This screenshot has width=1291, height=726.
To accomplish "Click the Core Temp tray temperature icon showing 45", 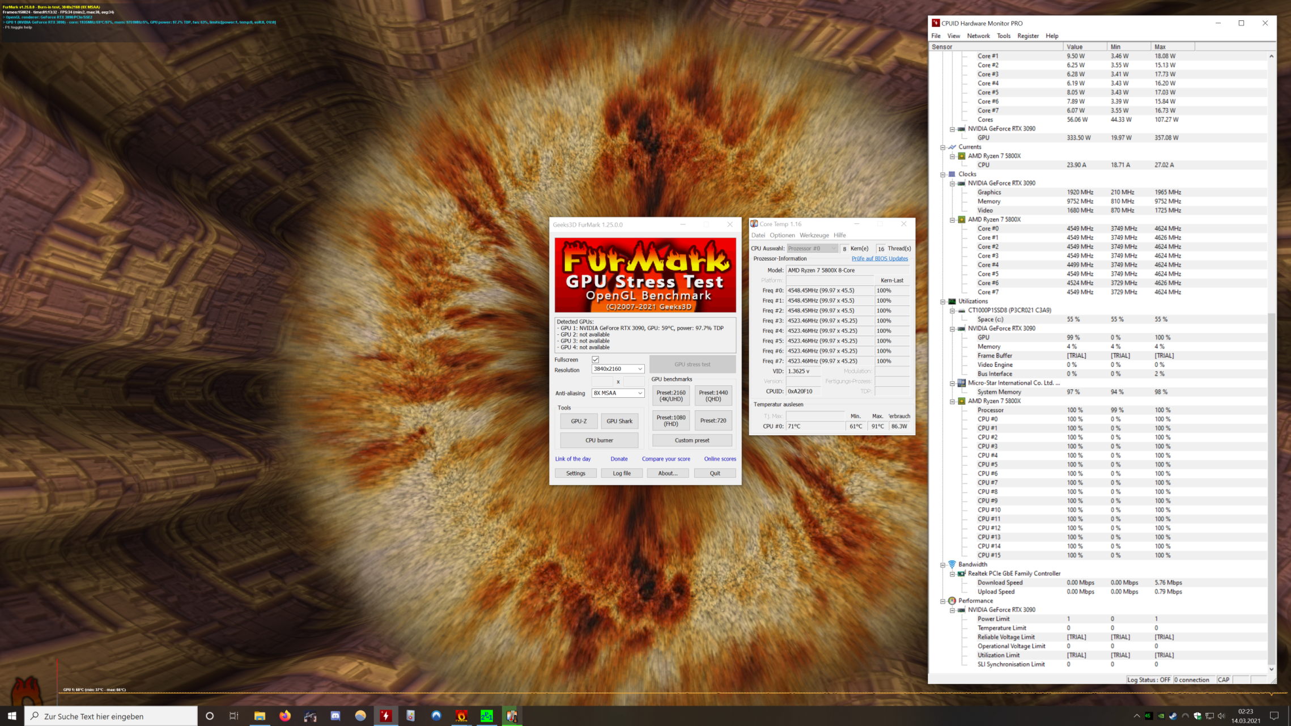I will pos(1148,716).
